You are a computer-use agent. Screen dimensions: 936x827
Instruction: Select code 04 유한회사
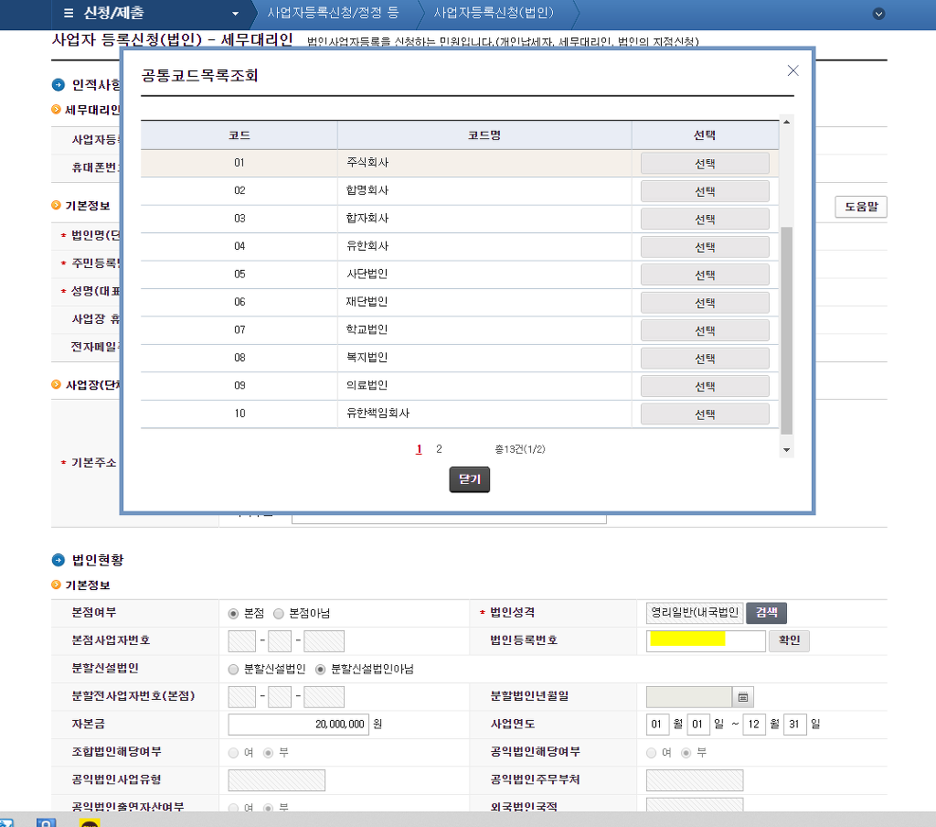705,247
